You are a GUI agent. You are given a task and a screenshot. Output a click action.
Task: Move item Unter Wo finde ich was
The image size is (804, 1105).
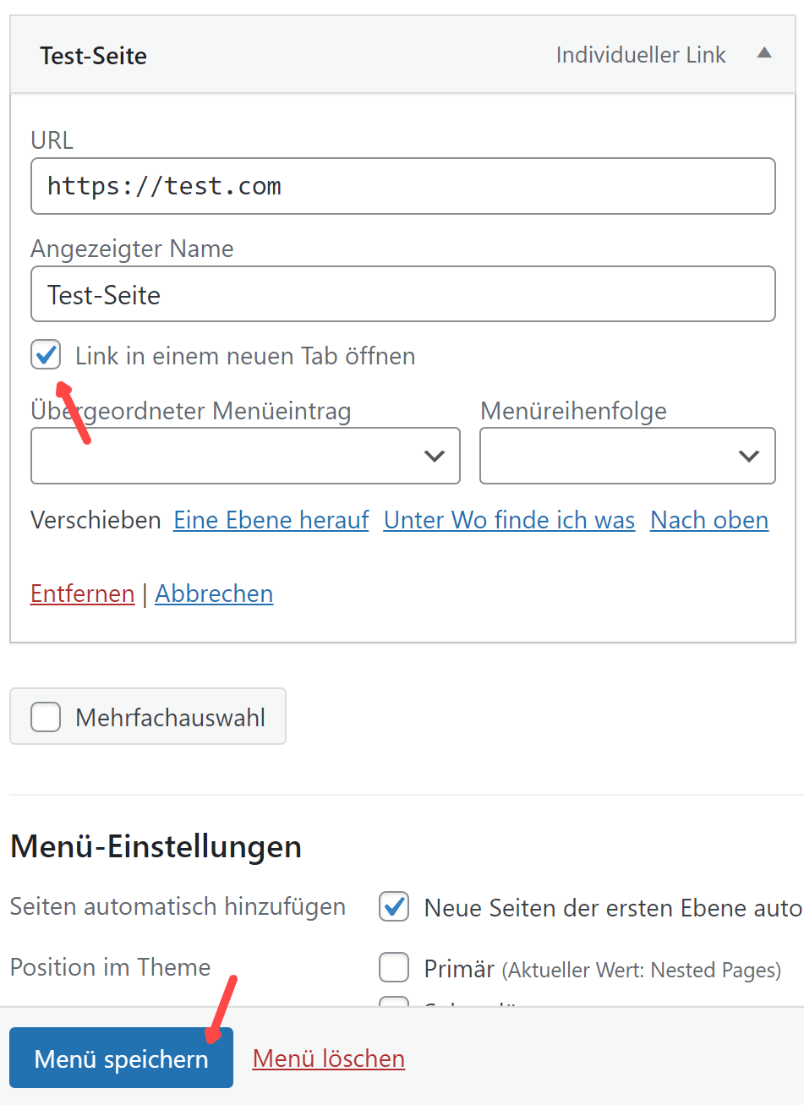(x=509, y=520)
